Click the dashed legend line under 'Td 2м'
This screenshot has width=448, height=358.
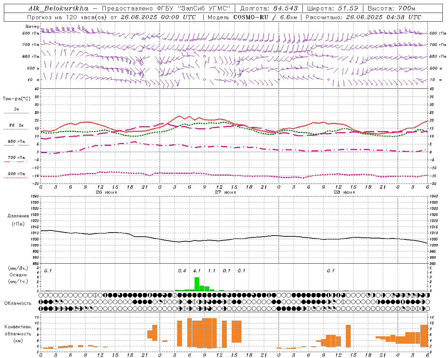click(16, 129)
